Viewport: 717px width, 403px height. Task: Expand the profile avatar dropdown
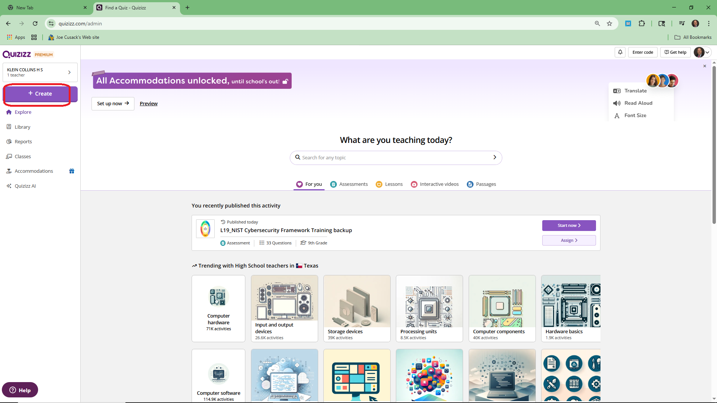click(702, 52)
